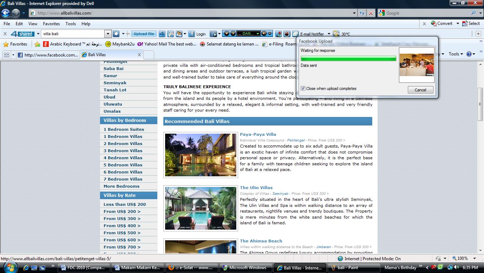Open the 3 Bedroom Villas link
The height and width of the screenshot is (273, 484).
click(x=123, y=151)
